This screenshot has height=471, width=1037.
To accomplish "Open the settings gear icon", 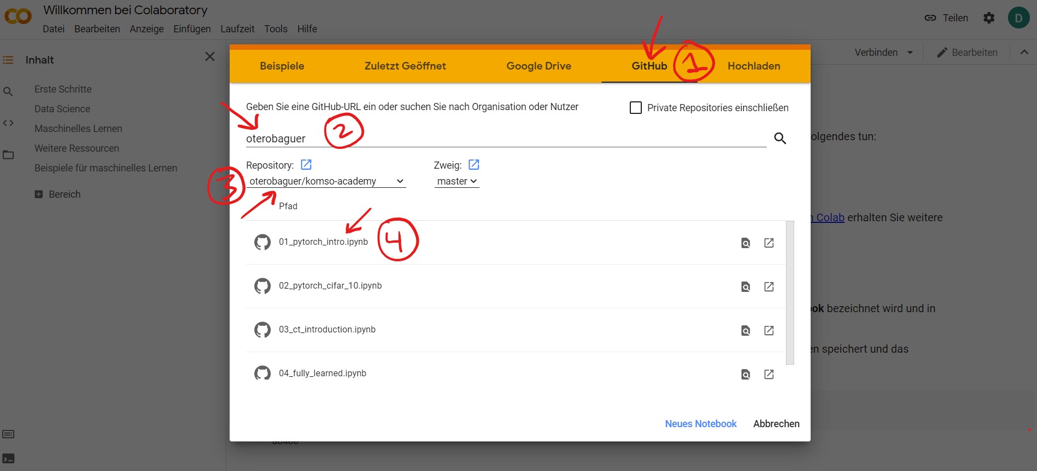I will 989,18.
